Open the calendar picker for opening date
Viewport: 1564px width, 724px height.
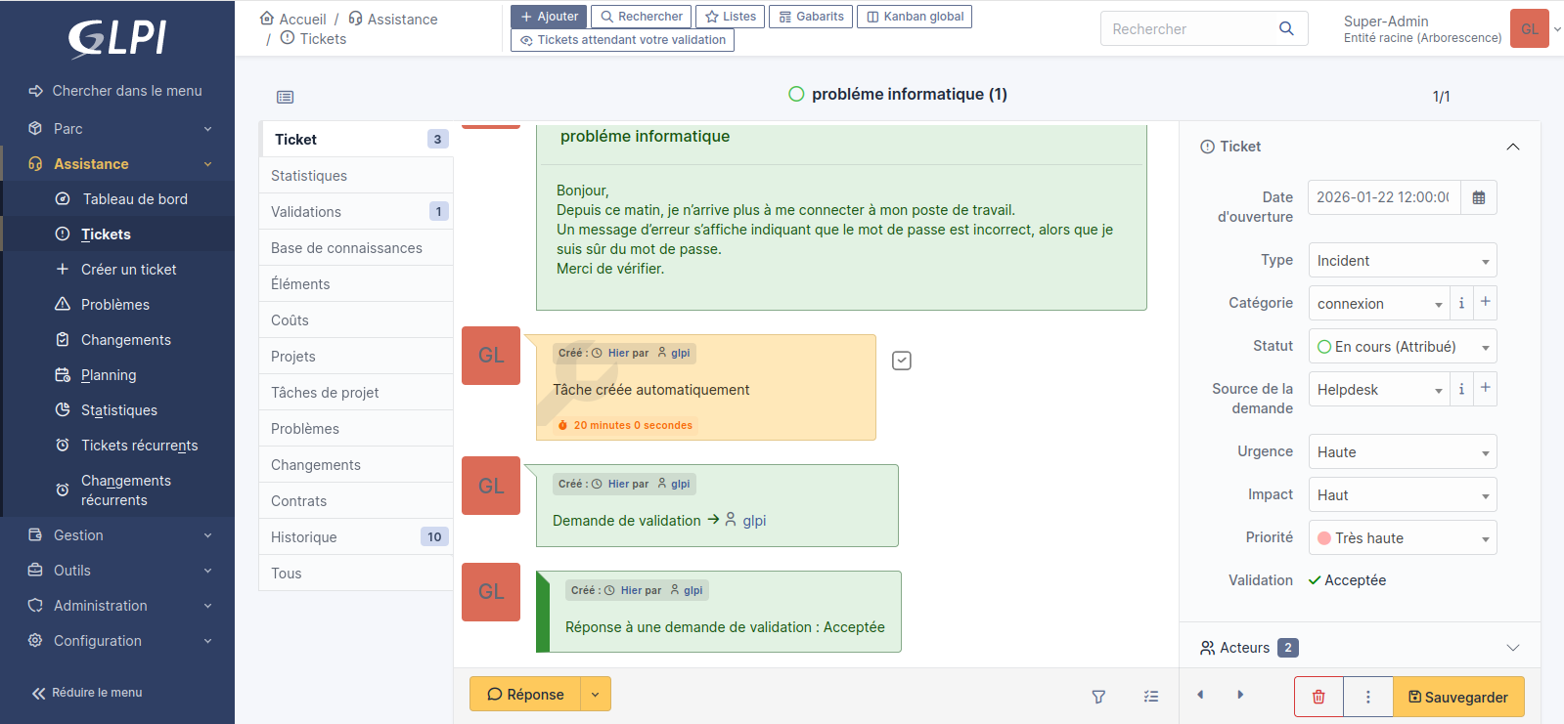point(1478,197)
